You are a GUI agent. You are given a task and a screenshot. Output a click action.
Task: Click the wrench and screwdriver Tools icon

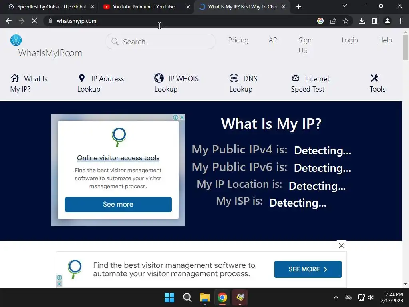click(x=375, y=78)
